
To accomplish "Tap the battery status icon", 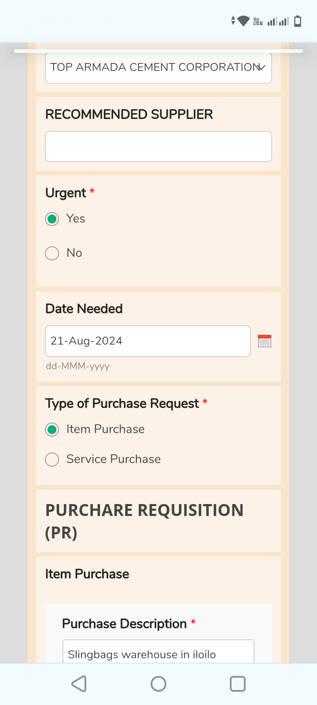I will (x=298, y=21).
